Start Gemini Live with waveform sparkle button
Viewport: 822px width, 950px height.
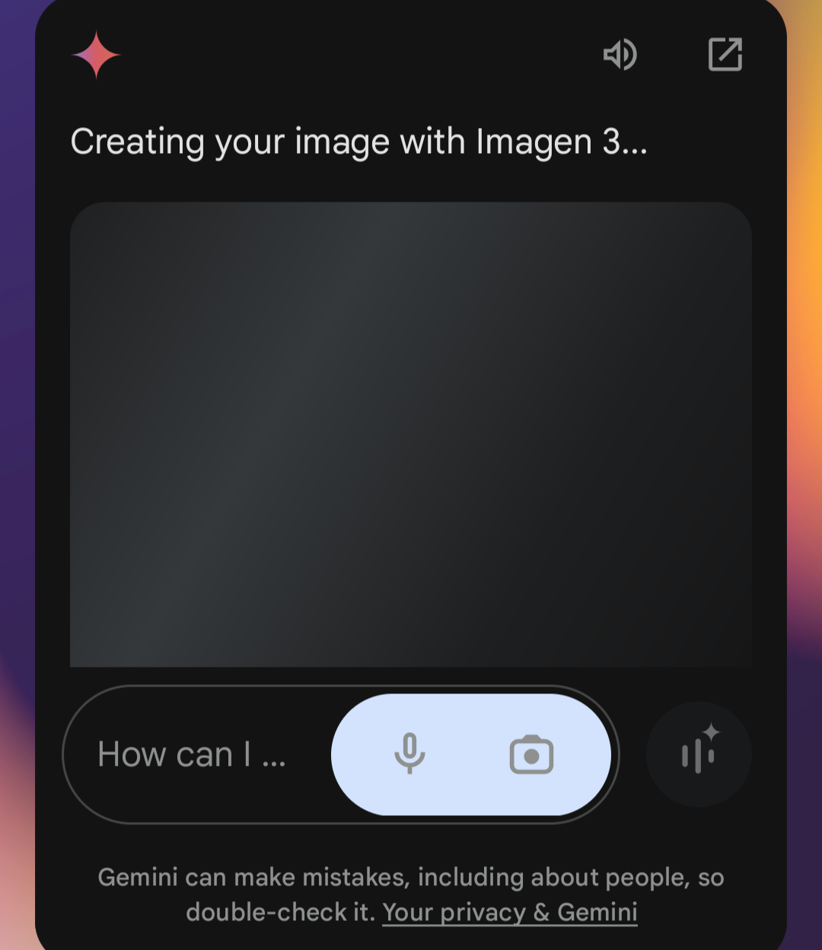(x=699, y=754)
